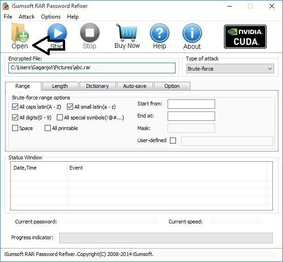Viewport: 283px width, 262px height.
Task: Click the Date,Time column header
Action: tap(39, 168)
